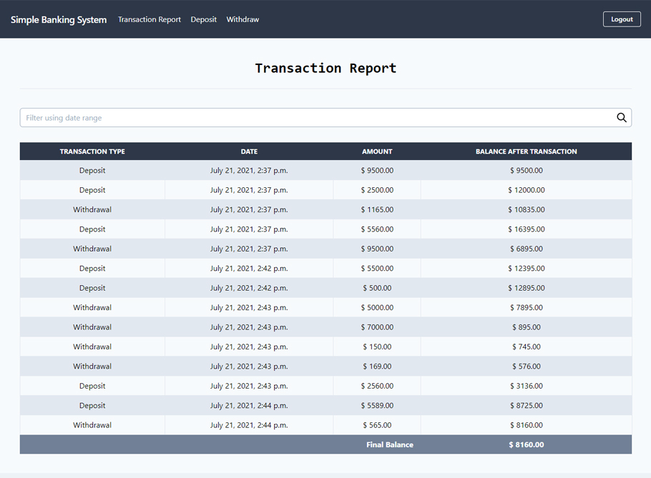The width and height of the screenshot is (651, 478).
Task: Sort by the AMOUNT column header
Action: [377, 151]
